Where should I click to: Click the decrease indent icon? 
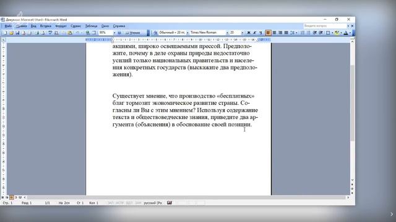[315, 33]
